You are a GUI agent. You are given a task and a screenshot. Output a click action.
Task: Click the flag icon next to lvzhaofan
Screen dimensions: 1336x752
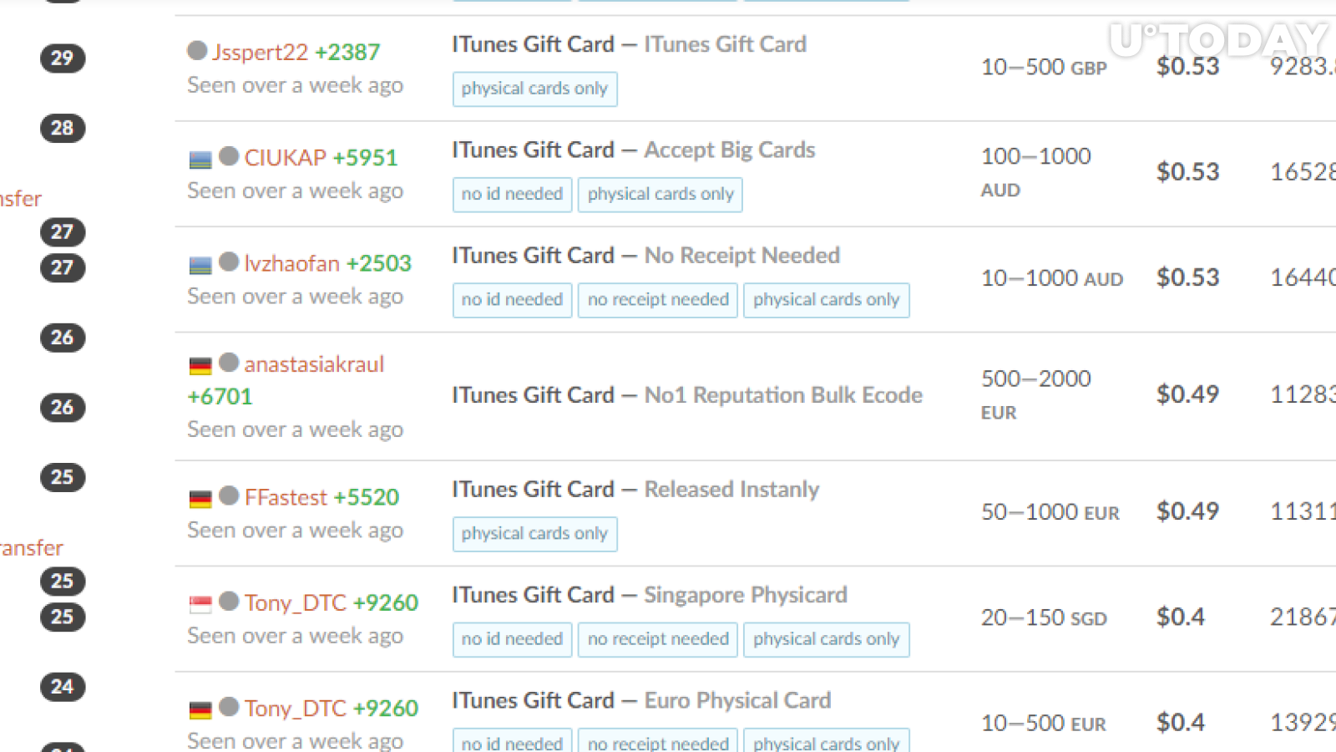(200, 266)
